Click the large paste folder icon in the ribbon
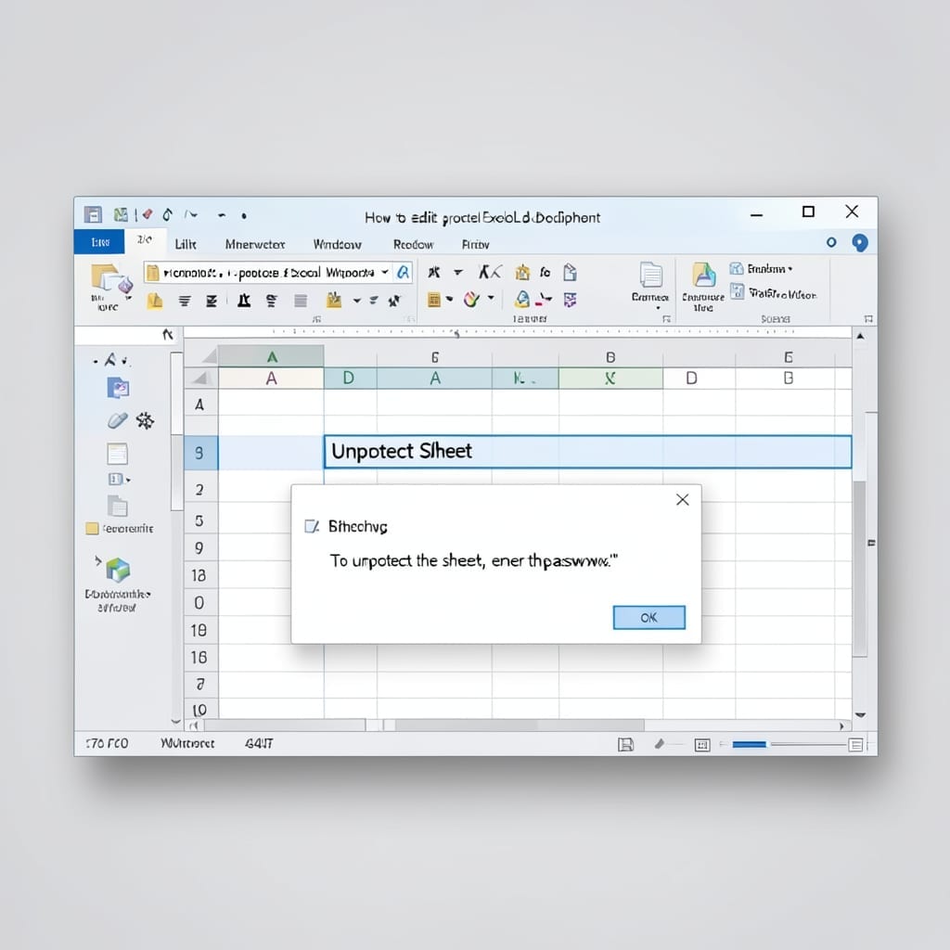950x950 pixels. (111, 279)
